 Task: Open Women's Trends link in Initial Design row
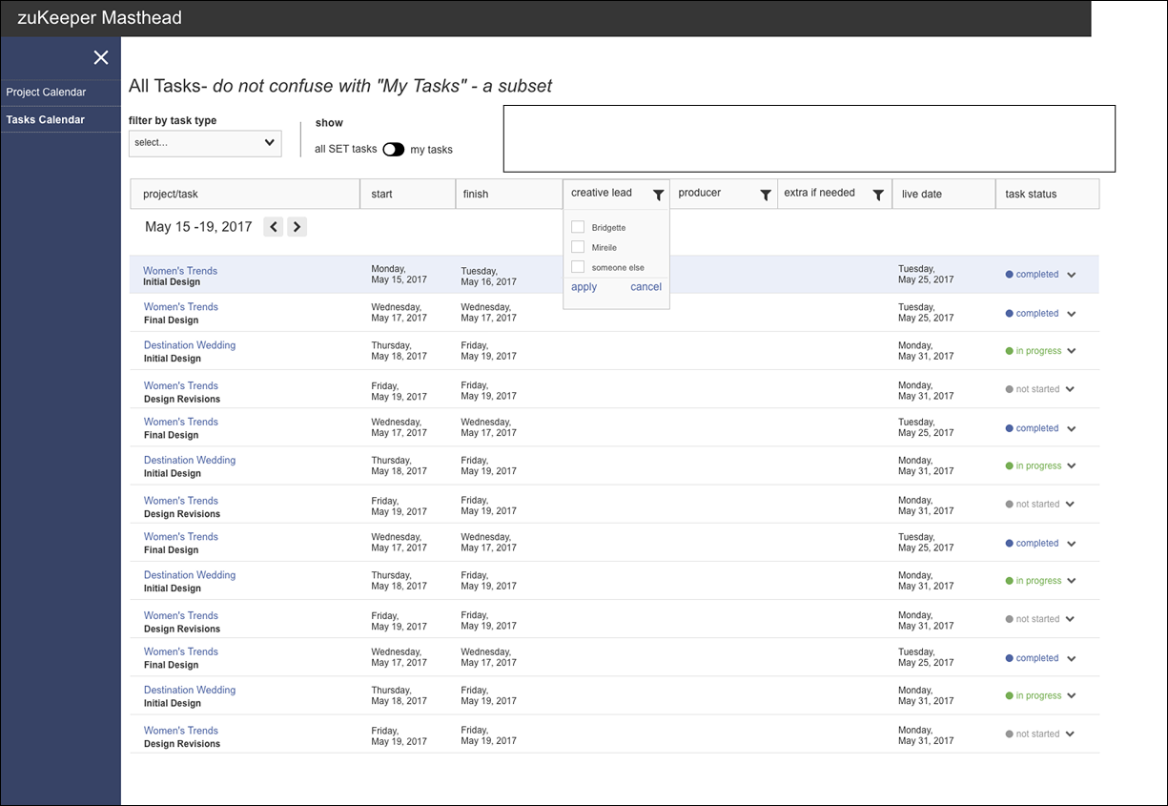(180, 271)
